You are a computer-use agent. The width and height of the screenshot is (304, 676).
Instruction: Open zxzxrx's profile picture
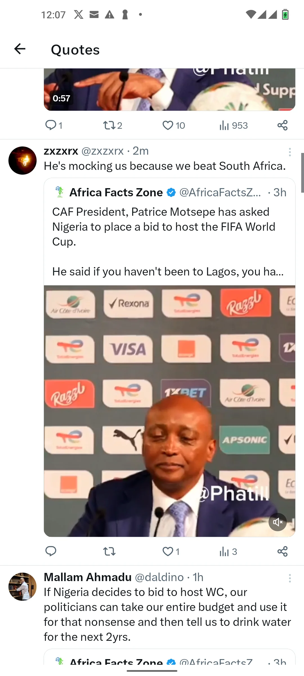tap(23, 161)
